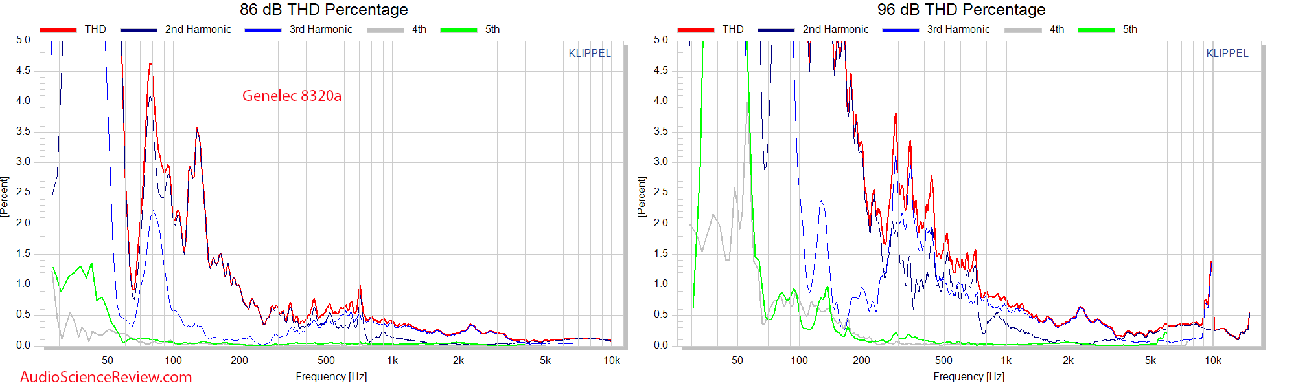1296x388 pixels.
Task: Click the "THD" legend label on the 86 dB chart
Action: 95,30
